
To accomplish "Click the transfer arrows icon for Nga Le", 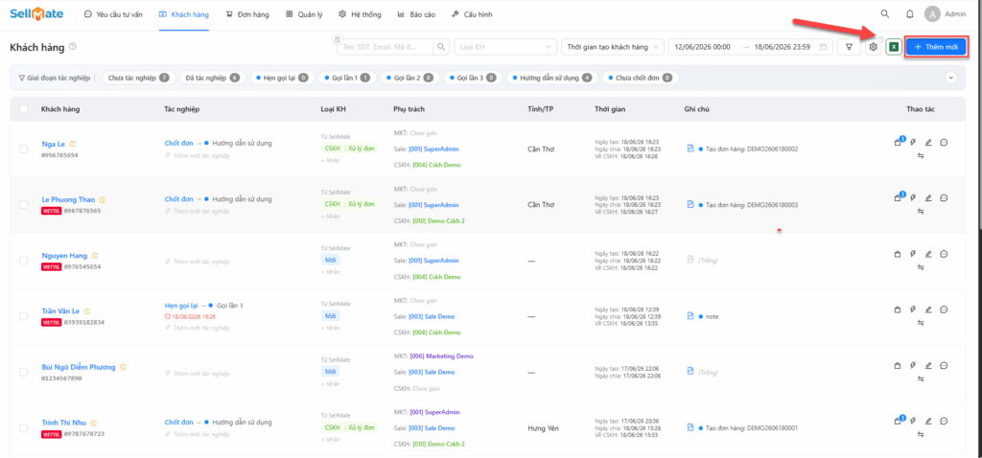I will [921, 156].
